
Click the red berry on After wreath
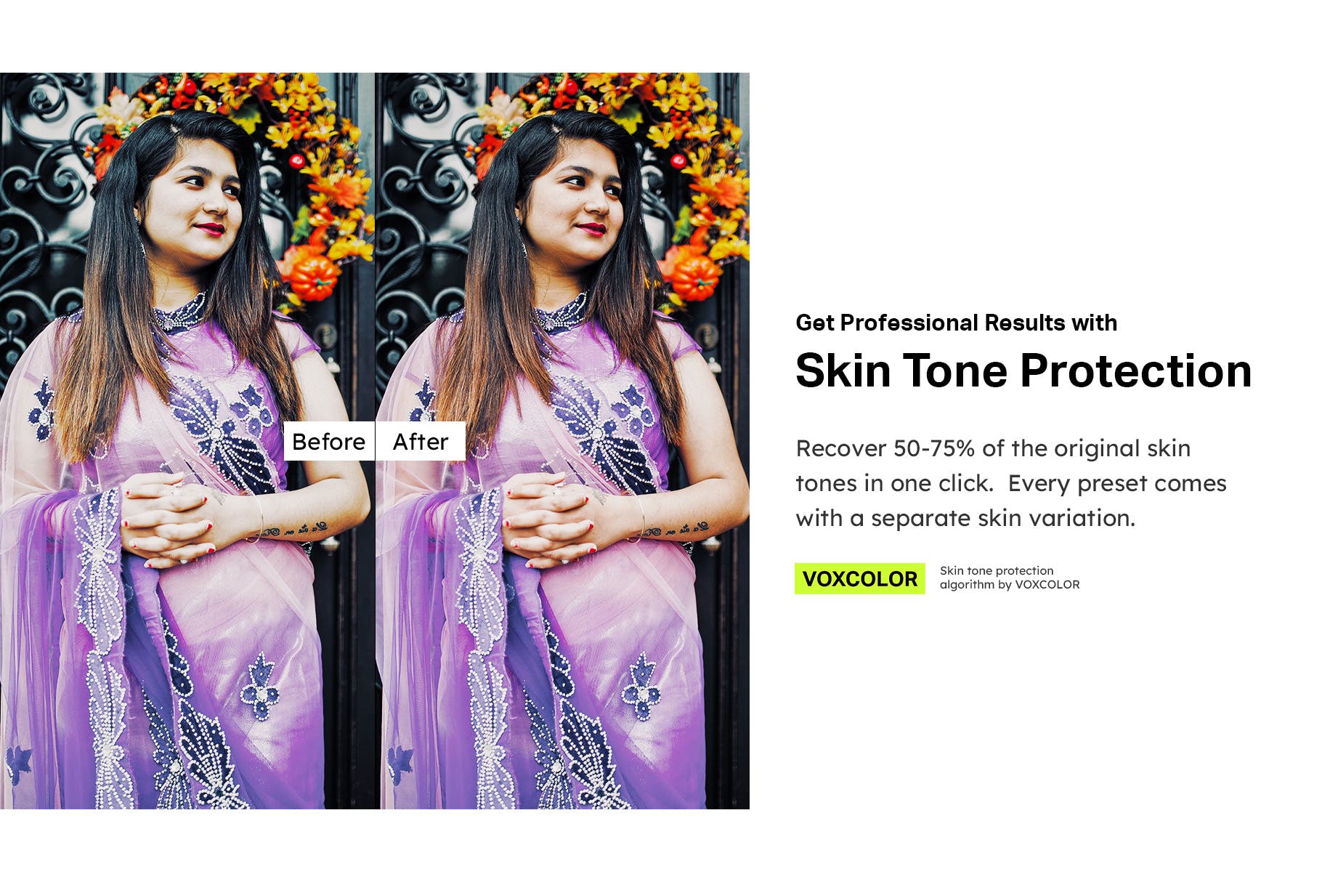(x=678, y=161)
